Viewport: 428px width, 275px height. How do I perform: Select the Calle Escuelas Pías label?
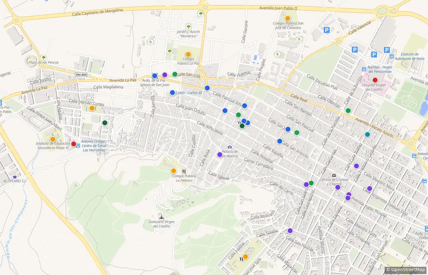point(322,82)
